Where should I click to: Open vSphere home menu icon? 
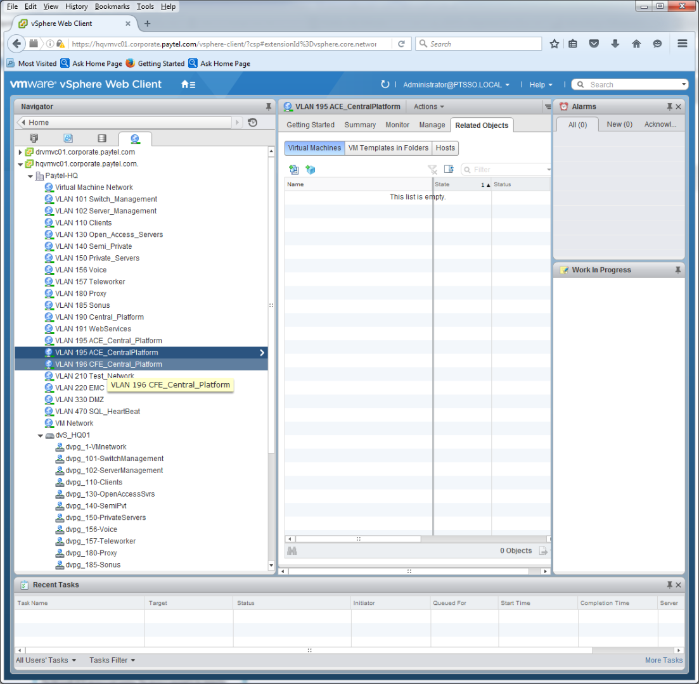coord(188,84)
